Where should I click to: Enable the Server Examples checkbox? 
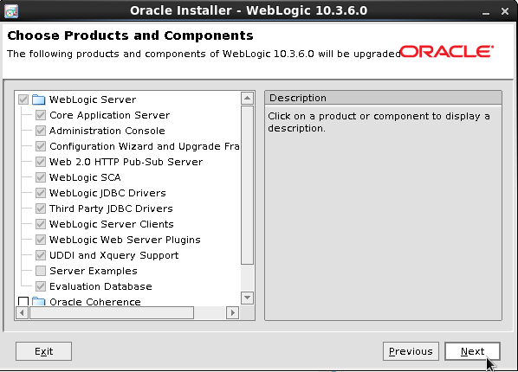coord(41,271)
